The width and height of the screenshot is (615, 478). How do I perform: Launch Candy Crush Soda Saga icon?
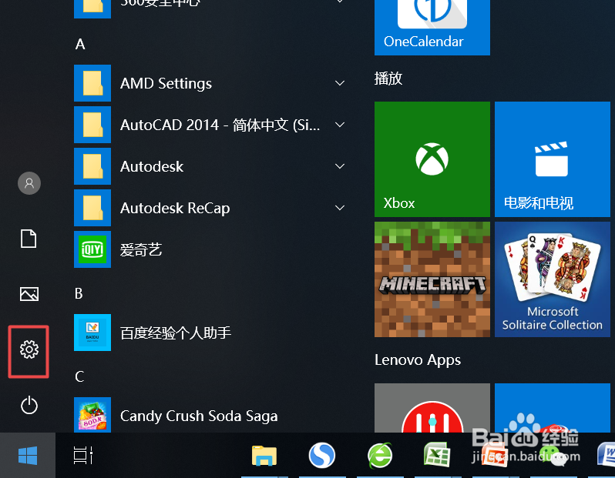(92, 415)
